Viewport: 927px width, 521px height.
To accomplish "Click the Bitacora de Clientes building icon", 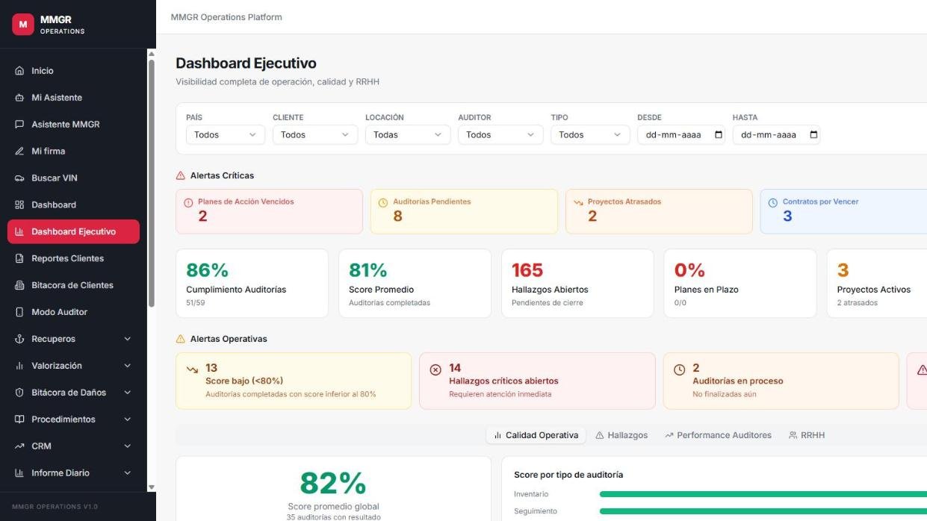I will point(19,286).
